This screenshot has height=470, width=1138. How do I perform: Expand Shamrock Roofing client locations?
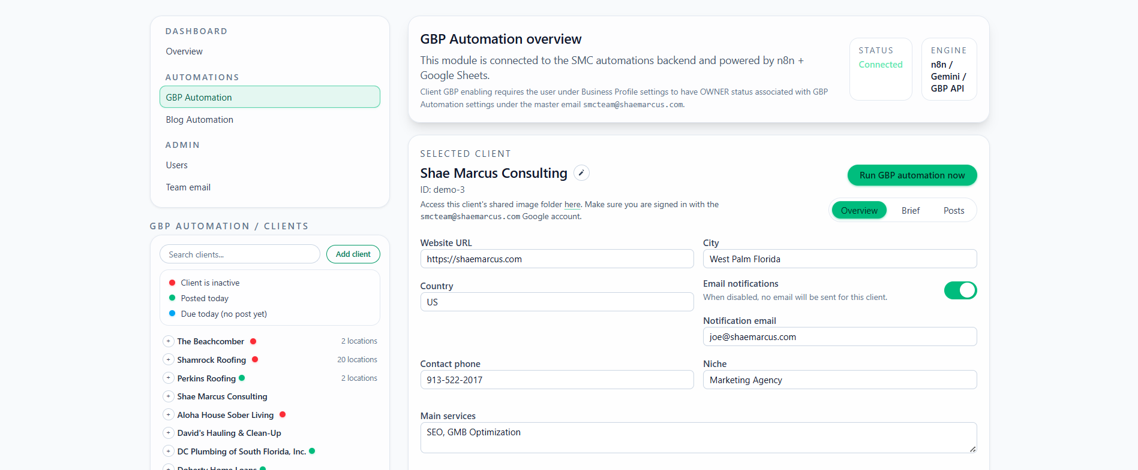pyautogui.click(x=169, y=360)
